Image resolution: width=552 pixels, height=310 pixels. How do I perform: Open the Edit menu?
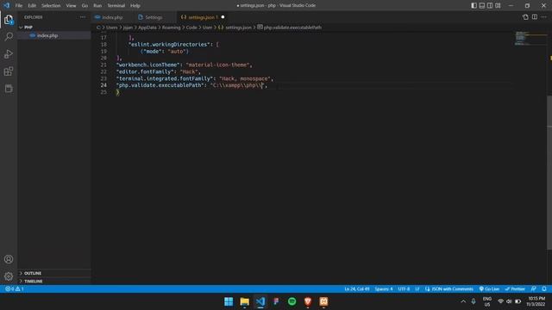tap(32, 6)
